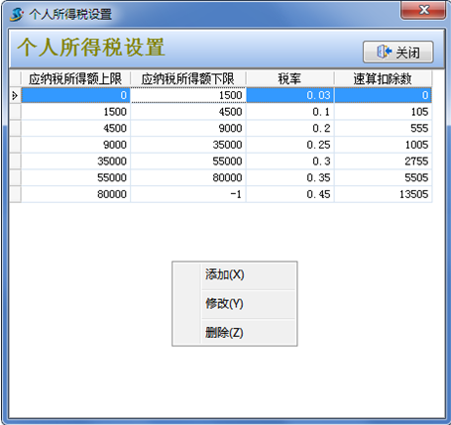Click the cell showing -1 limit

pos(188,194)
